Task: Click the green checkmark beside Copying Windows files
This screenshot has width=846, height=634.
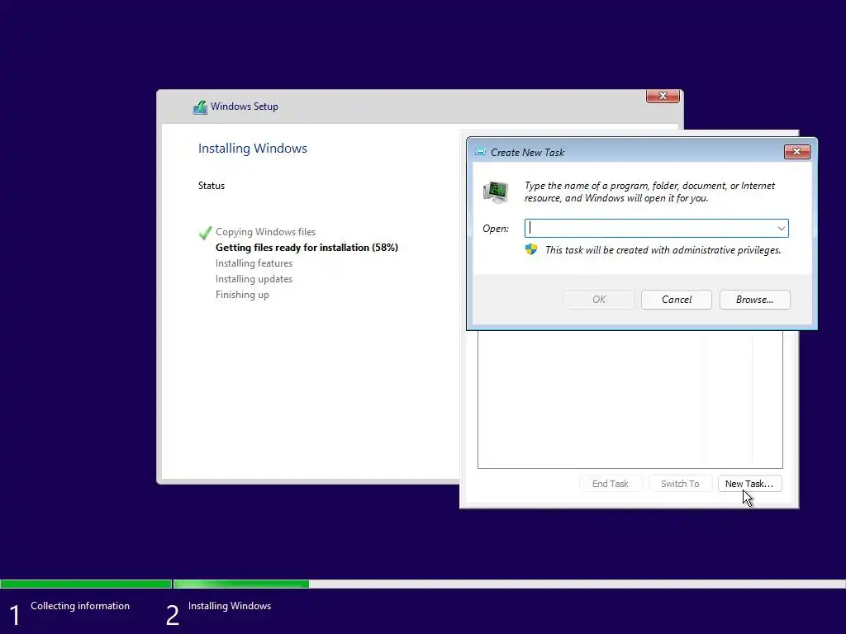Action: 205,232
